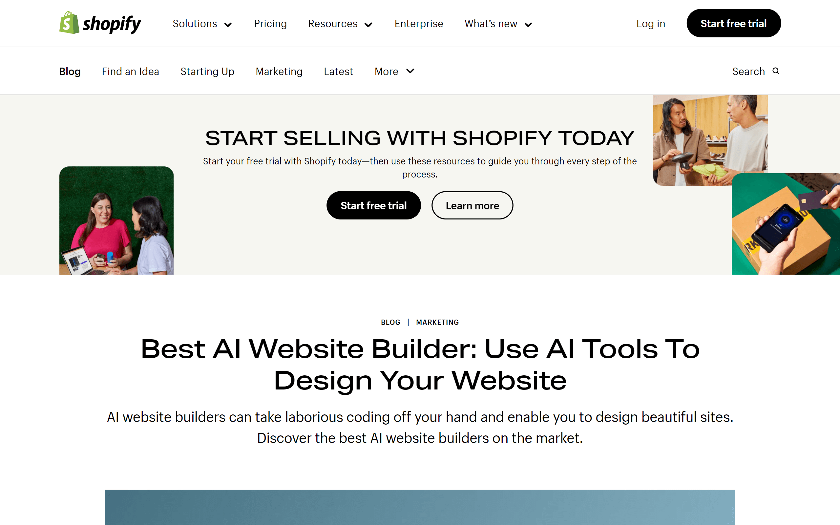Viewport: 840px width, 525px height.
Task: Click the Shopify bag logo icon
Action: point(68,23)
